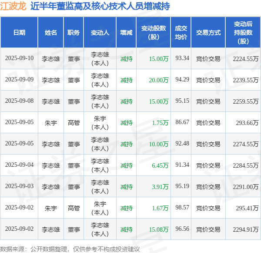Viewport: 261px width, 253px height.
Task: Click 15.00万 in the 2025-09-10 row
Action: coord(159,59)
